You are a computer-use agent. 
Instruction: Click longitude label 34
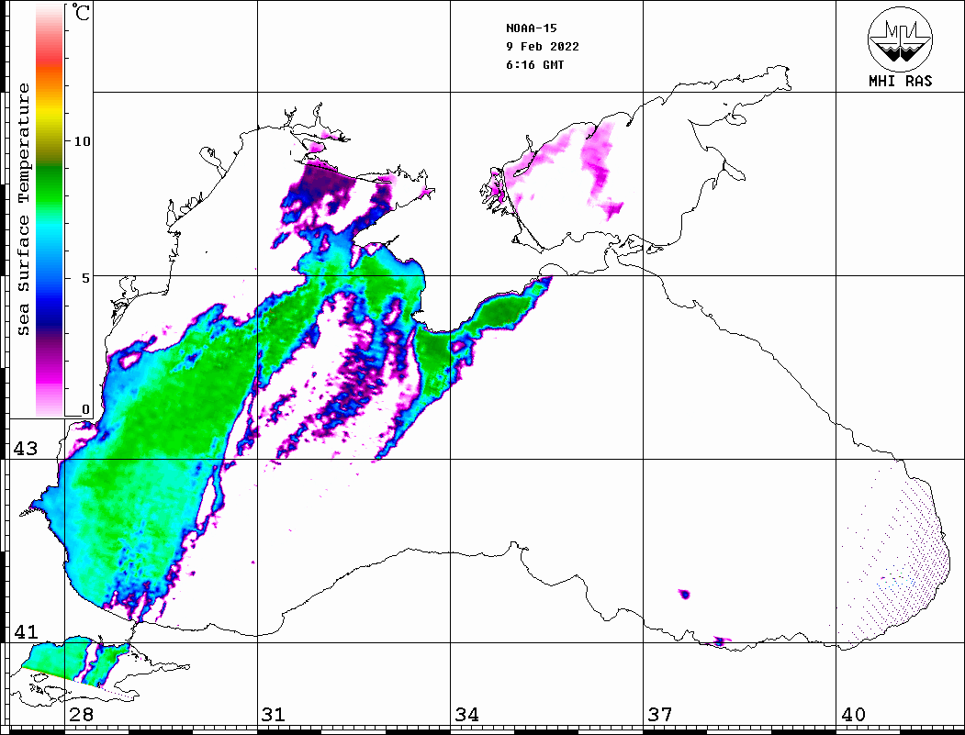(466, 714)
